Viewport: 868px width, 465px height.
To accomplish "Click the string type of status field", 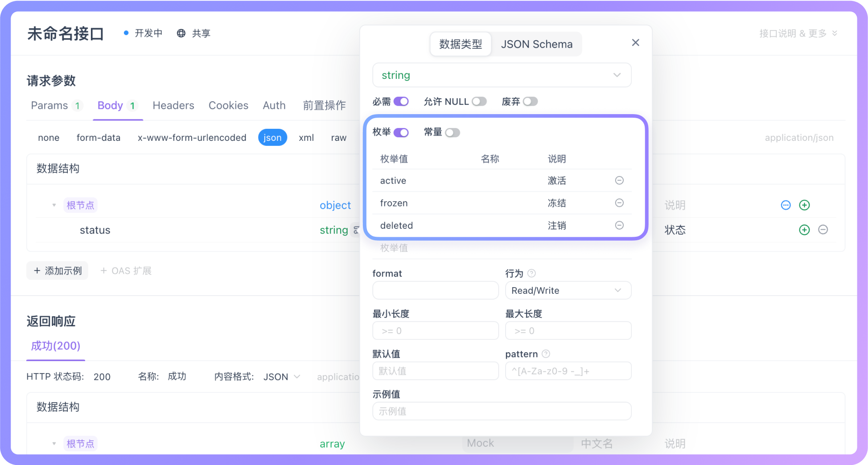I will point(334,230).
